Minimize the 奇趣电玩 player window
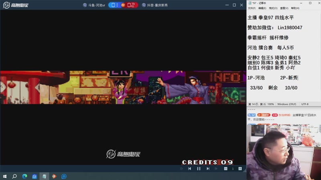The image size is (321, 180). coord(227,5)
